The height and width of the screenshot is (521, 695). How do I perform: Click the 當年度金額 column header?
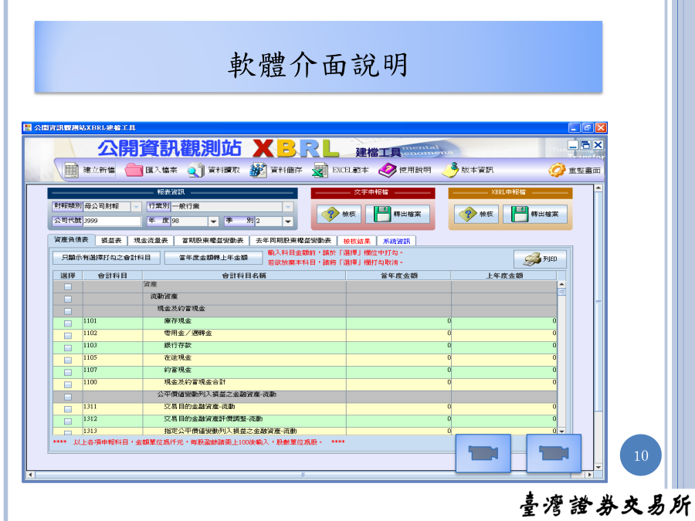click(x=399, y=276)
